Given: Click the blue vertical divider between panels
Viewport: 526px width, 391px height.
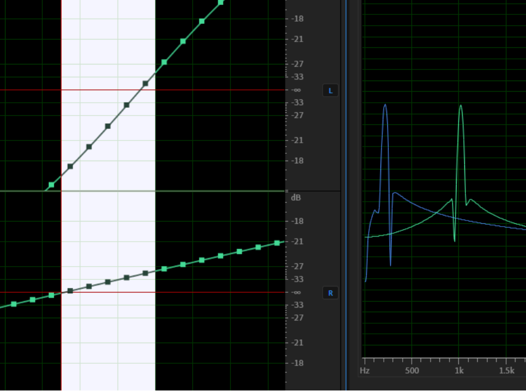Looking at the screenshot, I should pyautogui.click(x=345, y=194).
